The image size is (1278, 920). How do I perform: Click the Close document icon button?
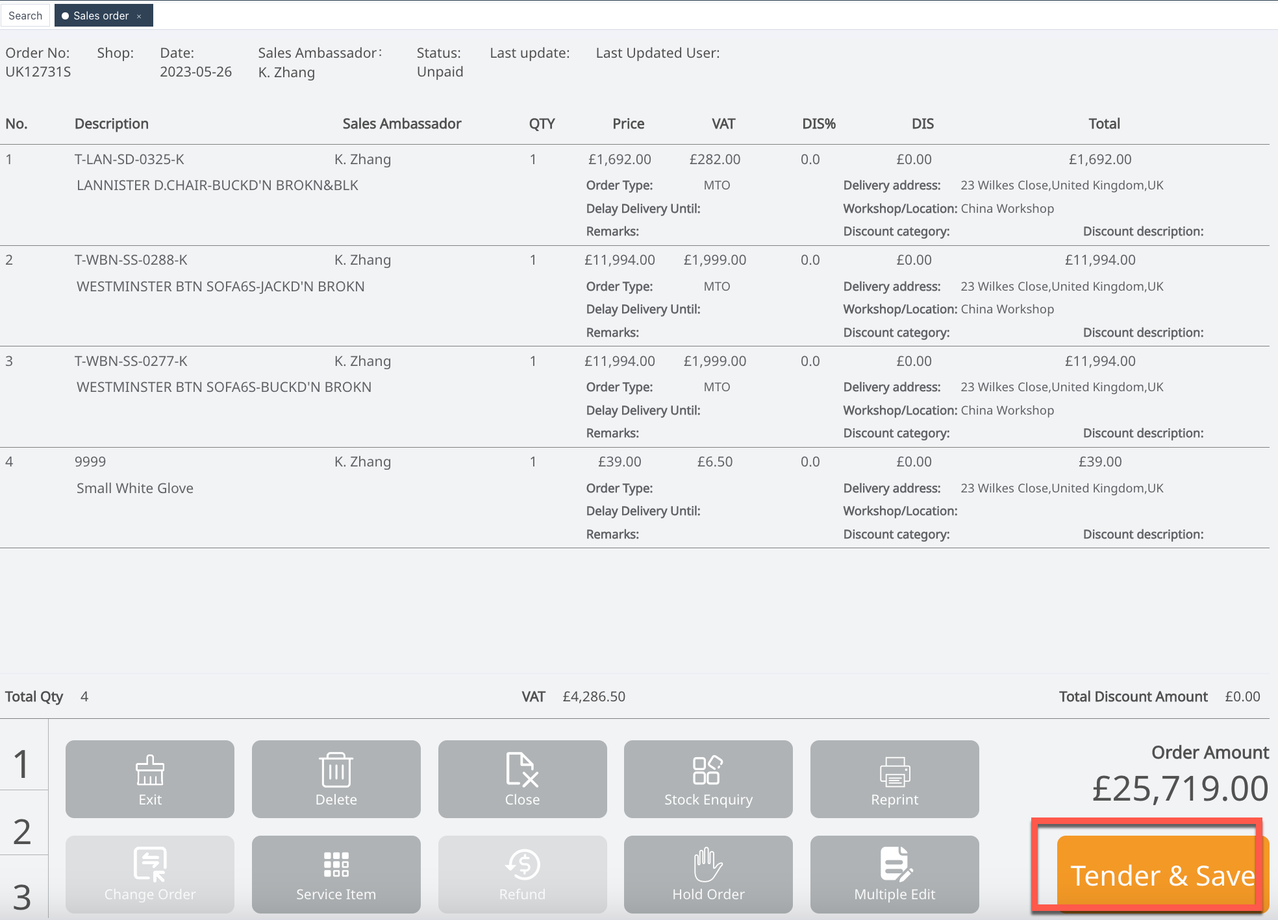pyautogui.click(x=522, y=779)
